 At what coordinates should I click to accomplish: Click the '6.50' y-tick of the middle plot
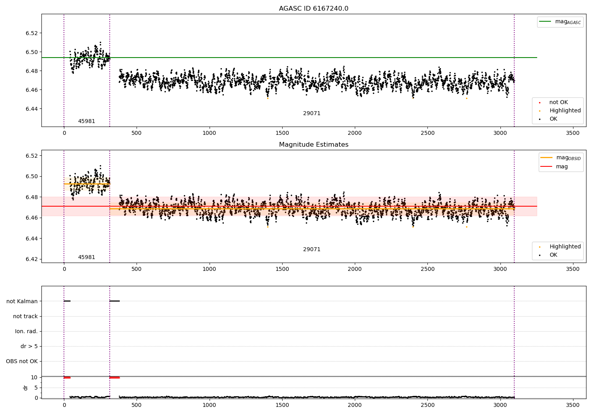point(32,176)
